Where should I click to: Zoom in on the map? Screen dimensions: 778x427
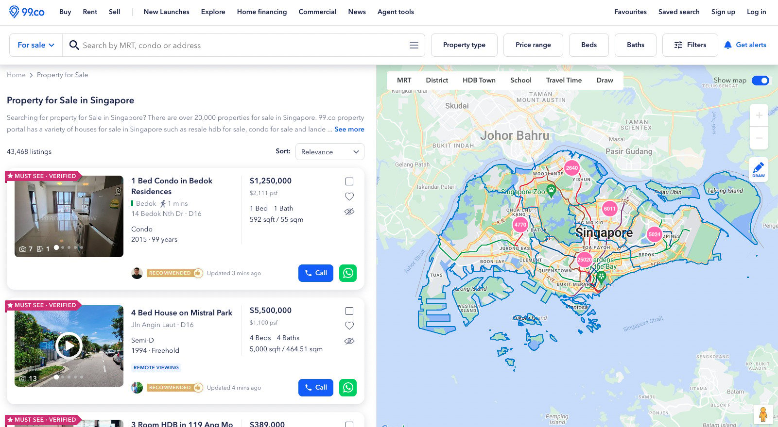point(759,115)
